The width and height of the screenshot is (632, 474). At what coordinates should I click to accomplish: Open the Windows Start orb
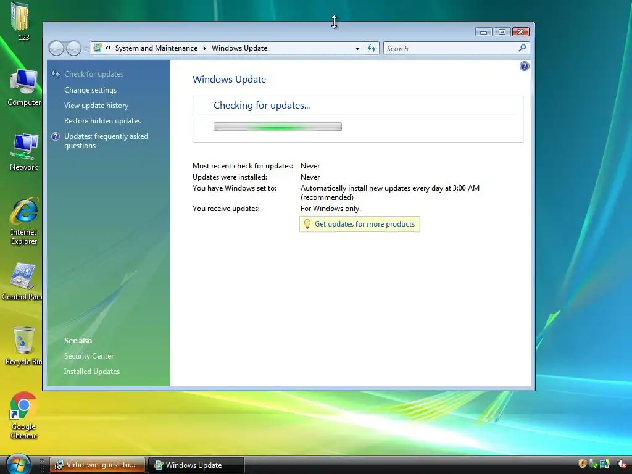coord(18,464)
